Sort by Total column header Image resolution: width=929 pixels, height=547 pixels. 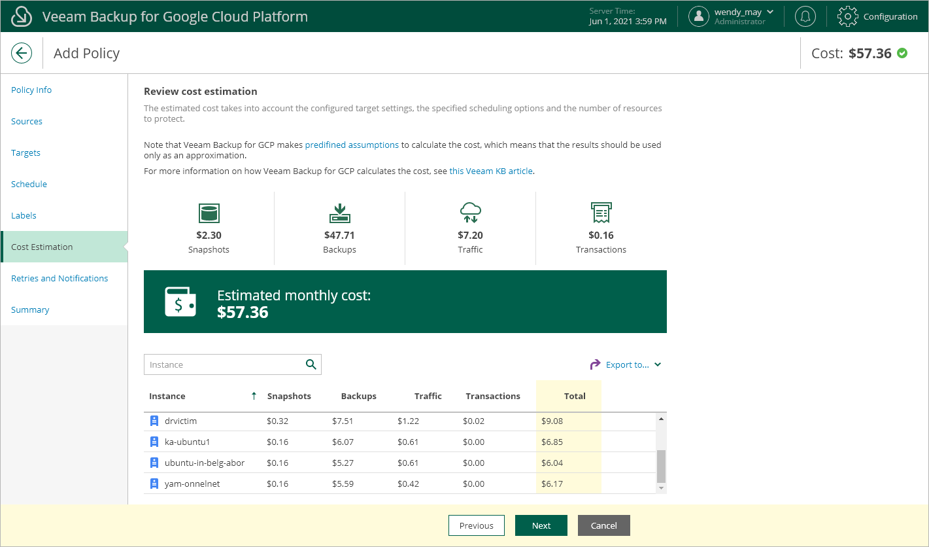coord(575,396)
